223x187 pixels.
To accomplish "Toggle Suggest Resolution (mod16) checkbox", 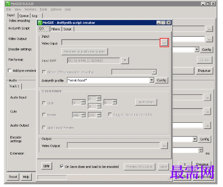I will point(110,114).
